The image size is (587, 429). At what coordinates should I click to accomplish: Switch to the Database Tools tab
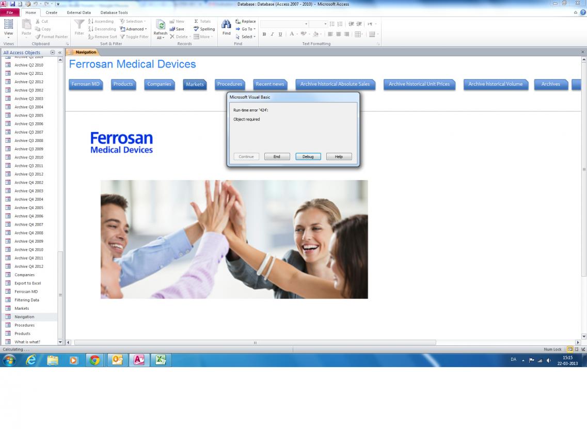tap(114, 12)
